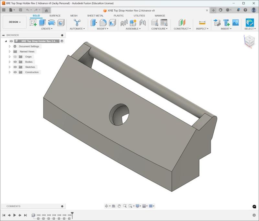Image resolution: width=259 pixels, height=221 pixels.
Task: Open the MODIFY dropdown menu
Action: pyautogui.click(x=103, y=29)
